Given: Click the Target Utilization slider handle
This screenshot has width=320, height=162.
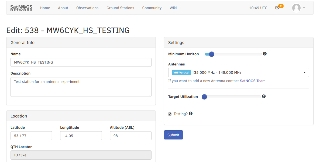Looking at the screenshot, I should coord(204,97).
